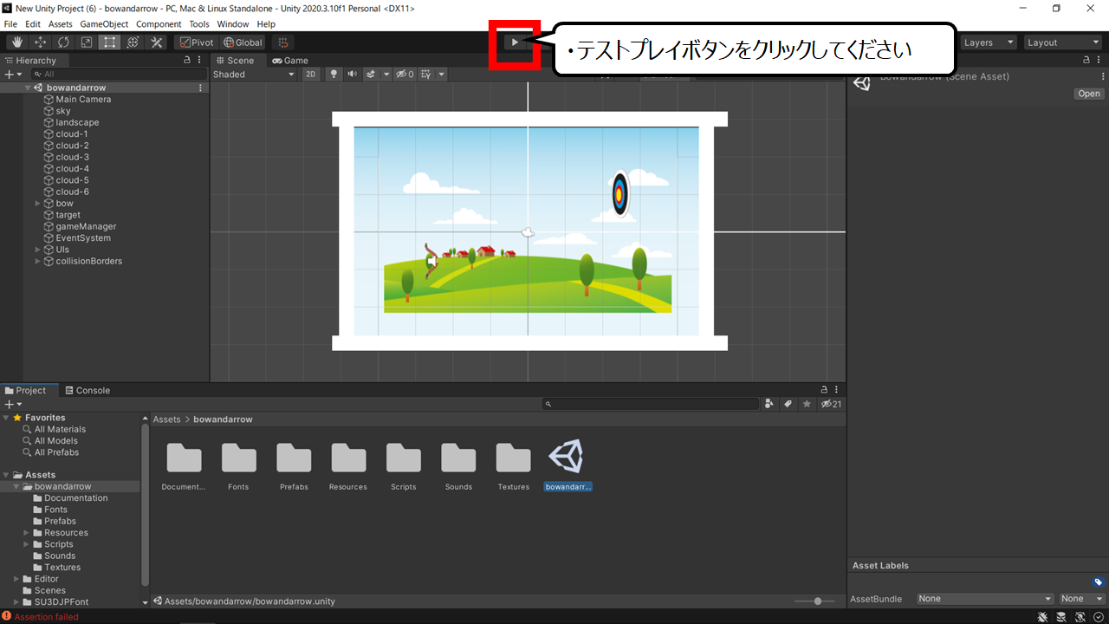Open the Layers dropdown
This screenshot has width=1109, height=624.
988,42
